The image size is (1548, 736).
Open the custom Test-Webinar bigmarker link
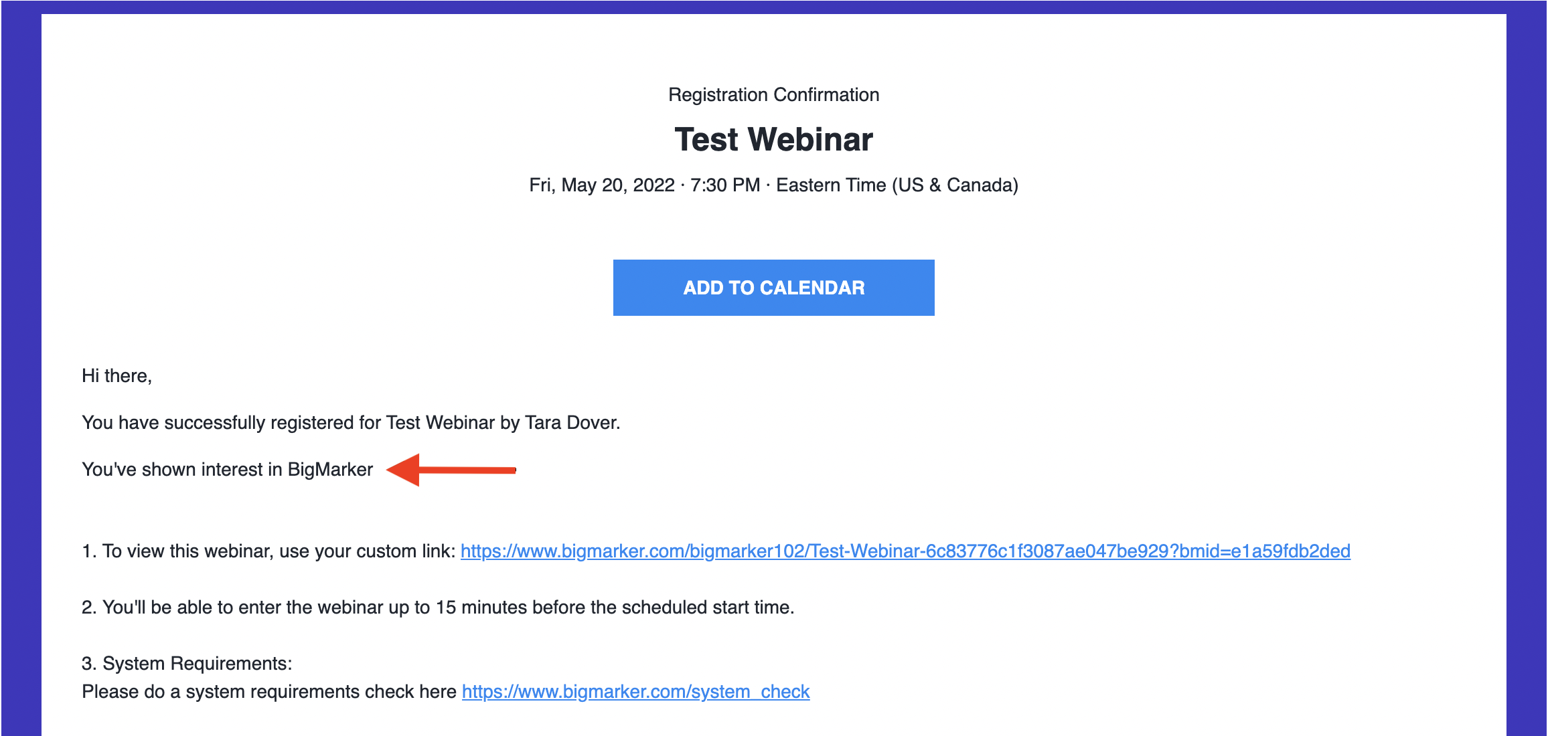pos(905,551)
